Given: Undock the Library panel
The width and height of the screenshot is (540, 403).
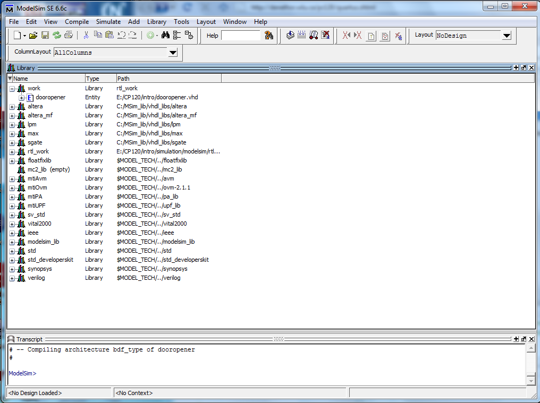Looking at the screenshot, I should point(524,68).
